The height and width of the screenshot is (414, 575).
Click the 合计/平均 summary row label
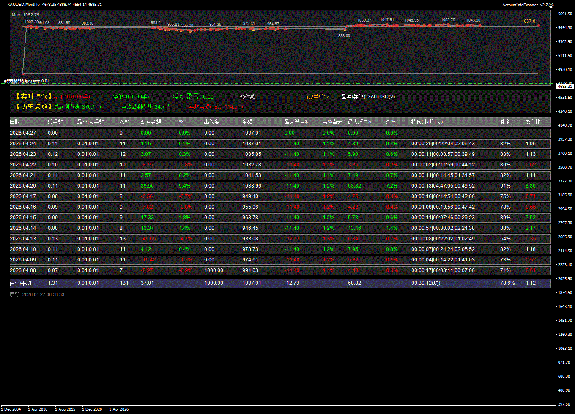20,283
